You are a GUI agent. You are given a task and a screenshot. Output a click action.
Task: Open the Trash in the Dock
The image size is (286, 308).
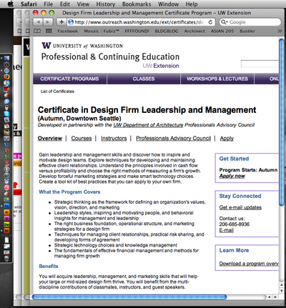click(x=6, y=259)
